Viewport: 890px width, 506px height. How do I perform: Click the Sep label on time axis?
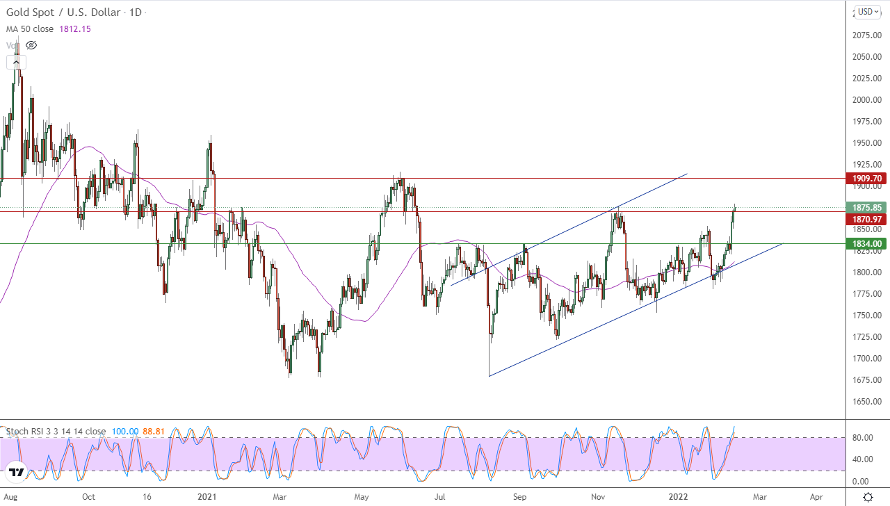click(x=521, y=497)
